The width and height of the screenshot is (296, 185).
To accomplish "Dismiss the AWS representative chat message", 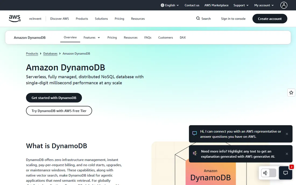I will (x=287, y=134).
